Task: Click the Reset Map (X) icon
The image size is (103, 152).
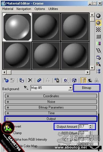Action: point(30,80)
